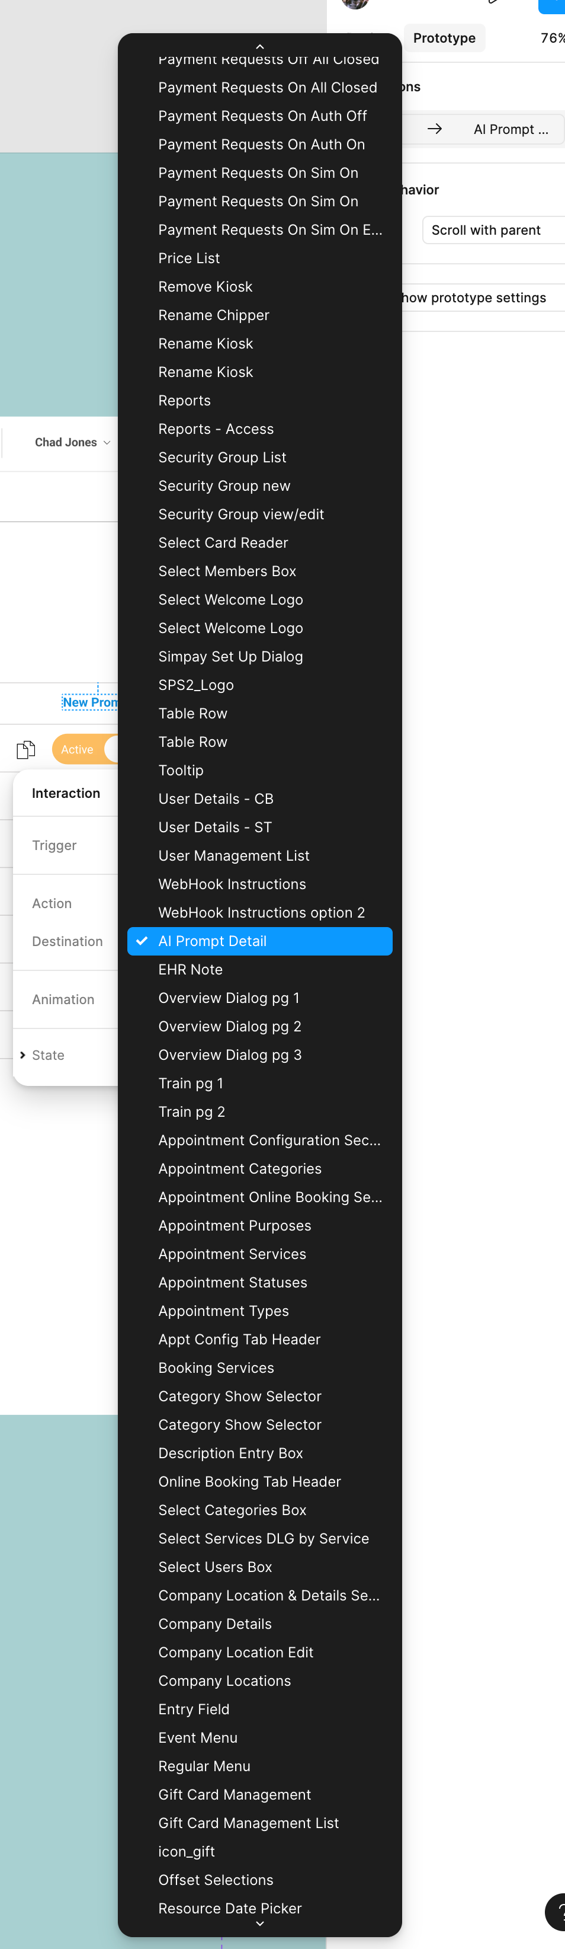This screenshot has width=565, height=1949.
Task: Choose Overview Dialog pg 1
Action: pyautogui.click(x=259, y=998)
